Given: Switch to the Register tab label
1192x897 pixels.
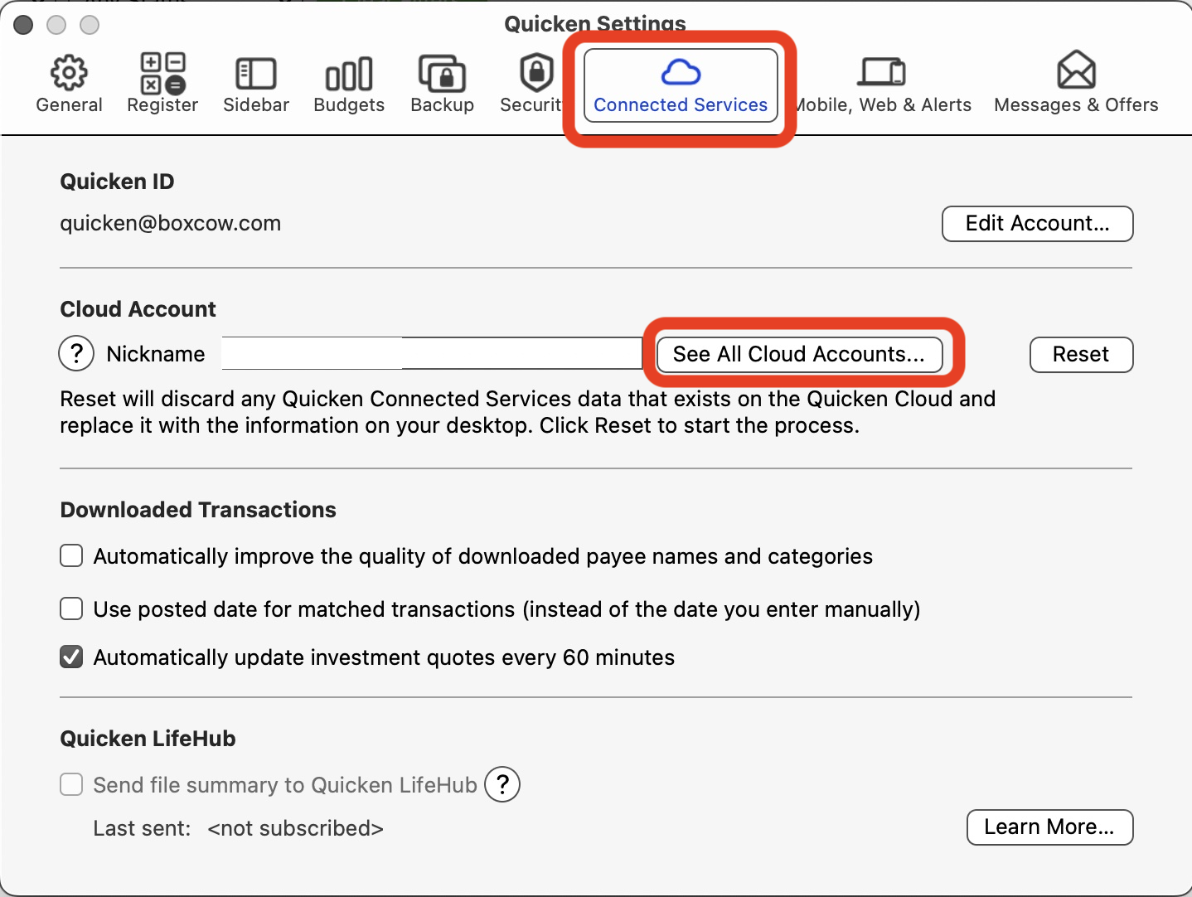Looking at the screenshot, I should (162, 105).
